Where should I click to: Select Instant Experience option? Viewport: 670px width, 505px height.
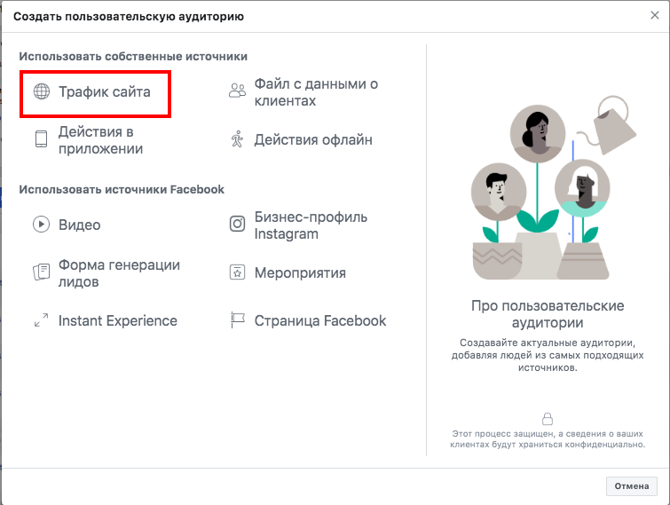coord(117,320)
